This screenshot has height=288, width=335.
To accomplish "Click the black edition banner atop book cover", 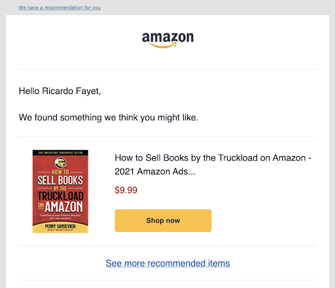I will point(60,153).
